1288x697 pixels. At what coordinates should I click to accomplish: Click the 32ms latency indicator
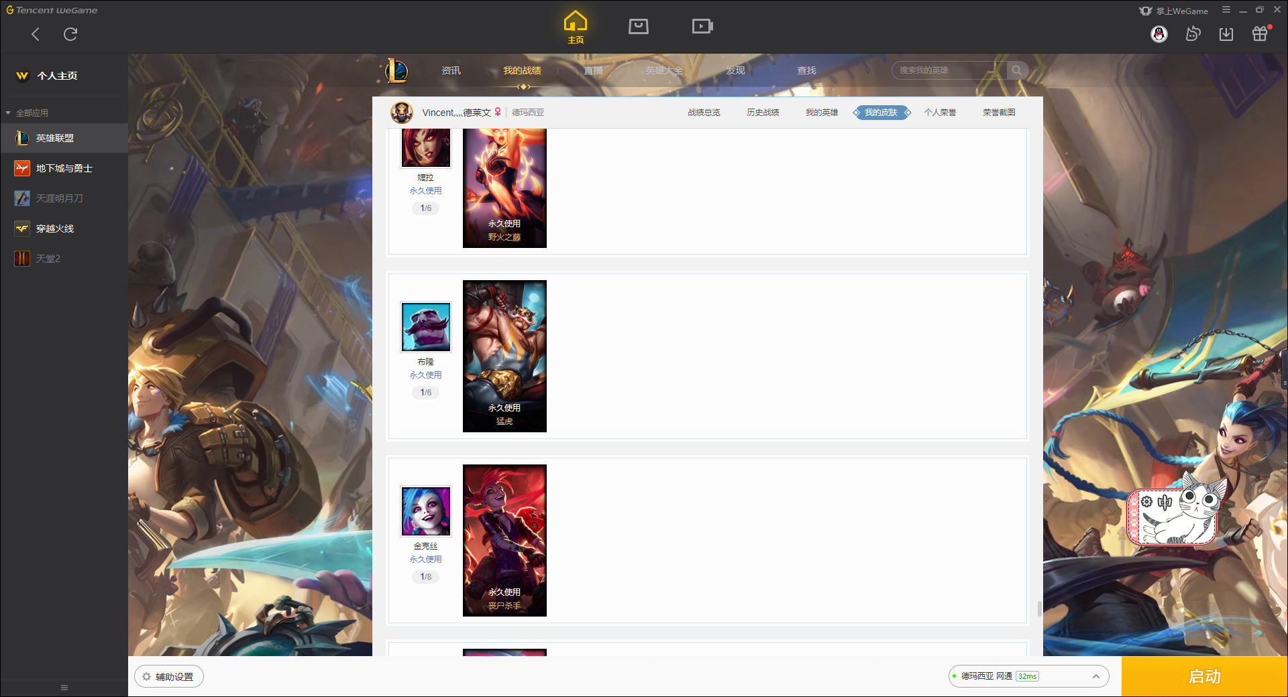point(1027,676)
